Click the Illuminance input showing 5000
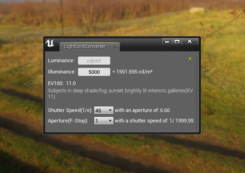This screenshot has height=173, width=245. tap(94, 72)
